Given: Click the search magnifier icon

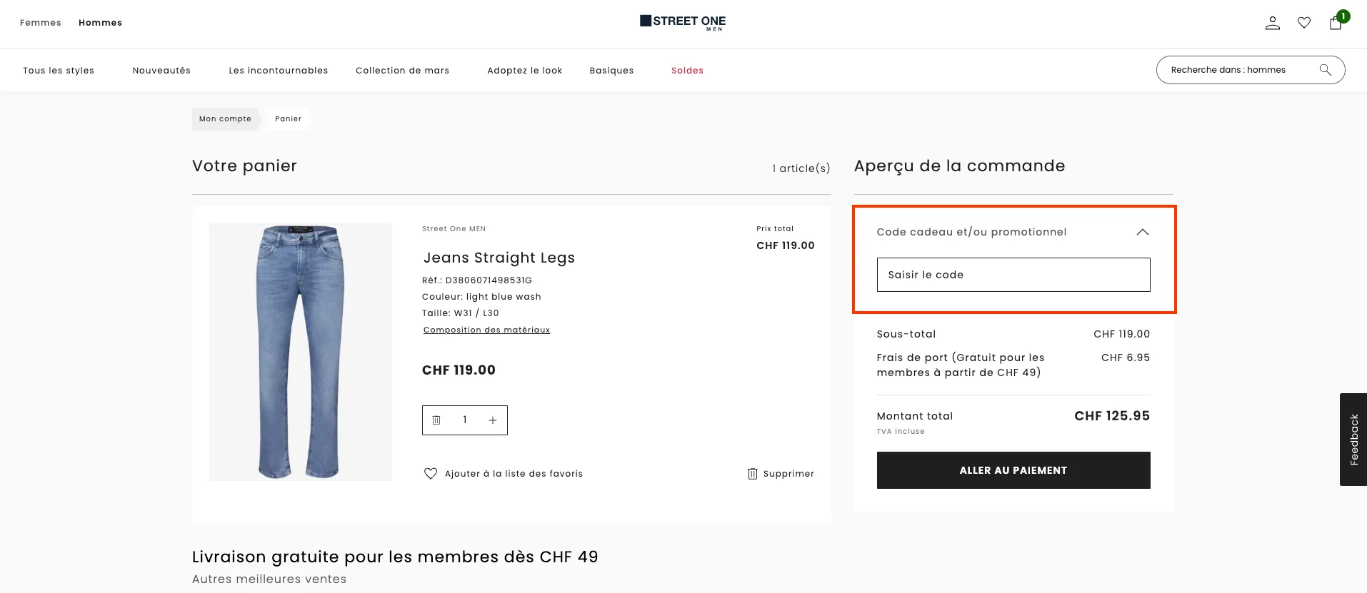Looking at the screenshot, I should (x=1325, y=69).
